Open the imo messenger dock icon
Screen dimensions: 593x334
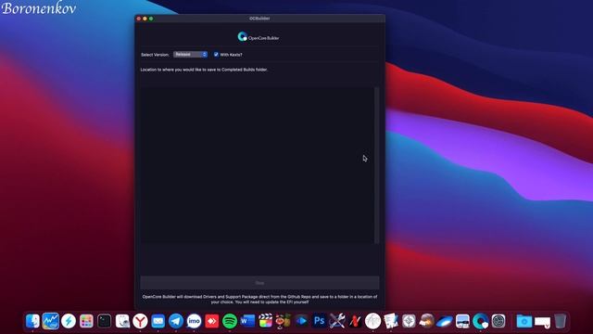pos(194,321)
